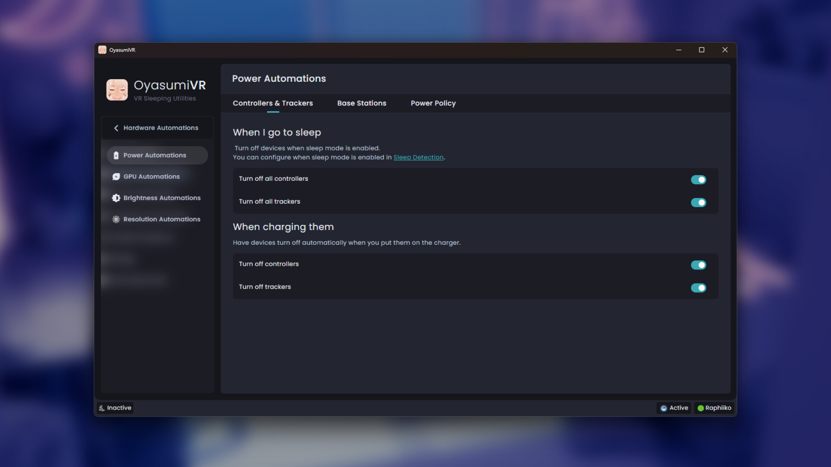
Task: Select GPU Automations in the sidebar
Action: pos(151,176)
